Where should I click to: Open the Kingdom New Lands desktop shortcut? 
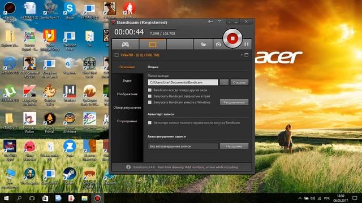[49, 68]
